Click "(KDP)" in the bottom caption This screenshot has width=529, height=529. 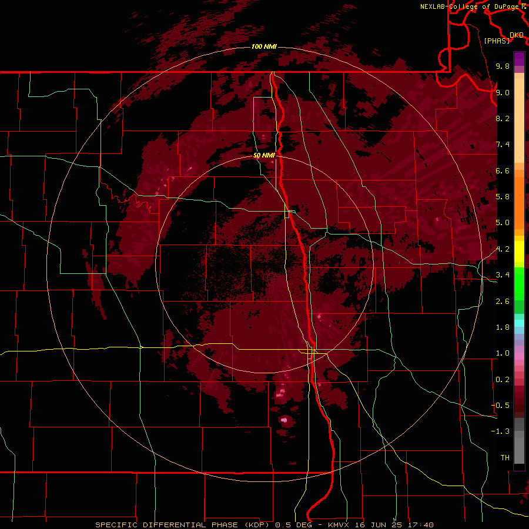258,525
